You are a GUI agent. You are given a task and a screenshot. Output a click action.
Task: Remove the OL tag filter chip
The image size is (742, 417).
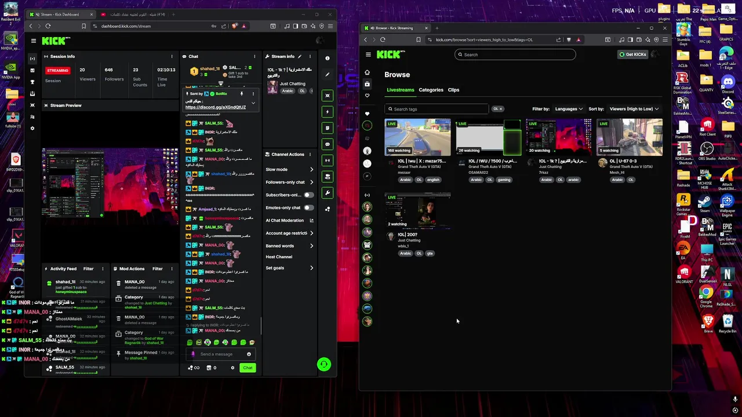pos(501,109)
